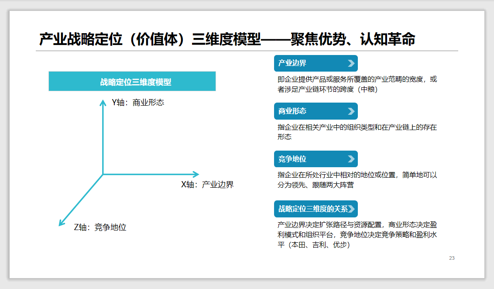Viewport: 494px width, 289px height.
Task: Select the 战略定位三维度模型 teal banner
Action: (x=132, y=81)
